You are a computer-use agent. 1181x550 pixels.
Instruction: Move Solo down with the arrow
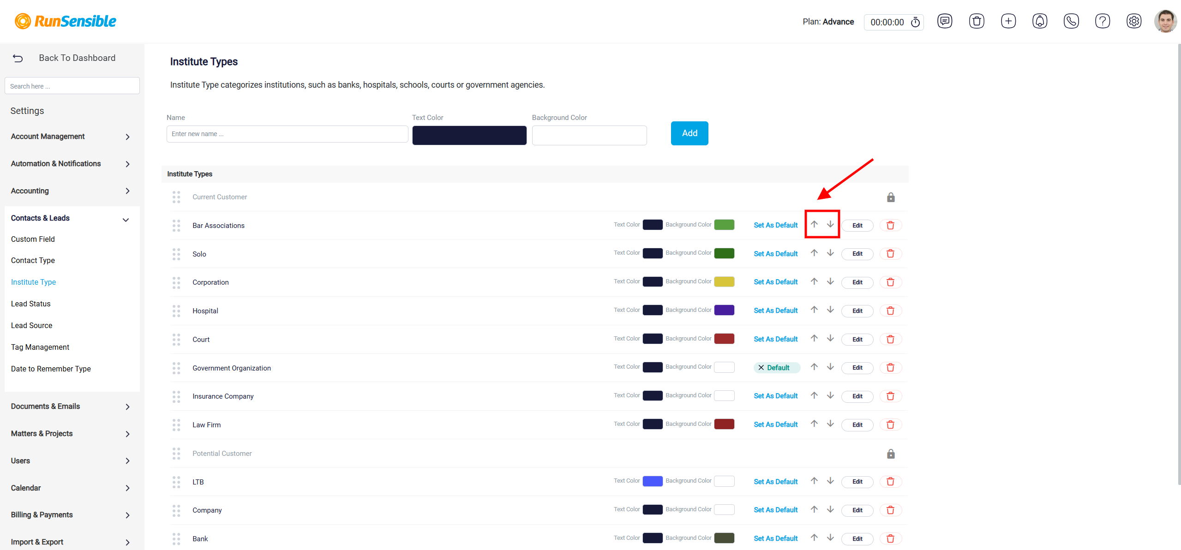point(830,253)
